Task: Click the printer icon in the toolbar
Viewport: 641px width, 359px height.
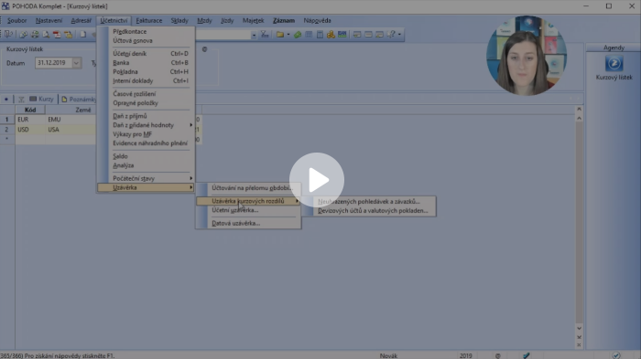Action: (x=35, y=35)
